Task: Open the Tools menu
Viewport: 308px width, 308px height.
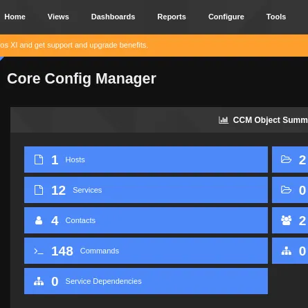Action: (276, 17)
